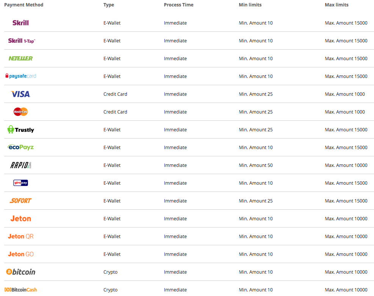374x296 pixels.
Task: Click the Trustly logo
Action: click(x=20, y=129)
